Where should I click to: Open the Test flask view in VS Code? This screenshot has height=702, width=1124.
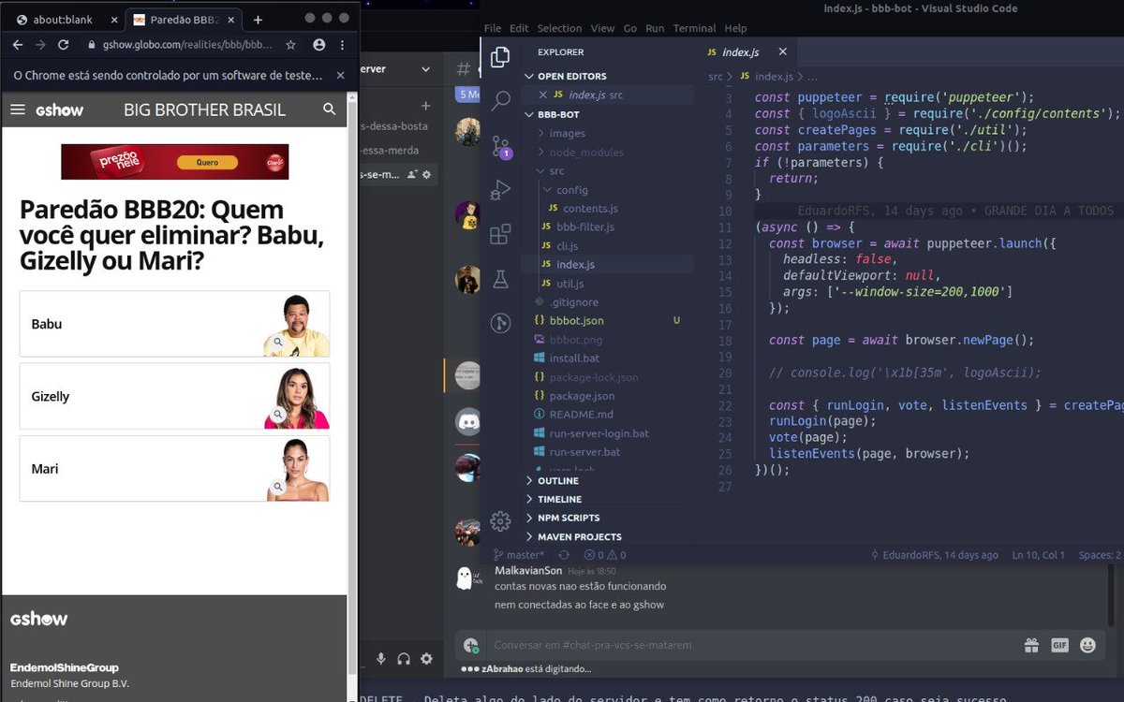(x=500, y=279)
